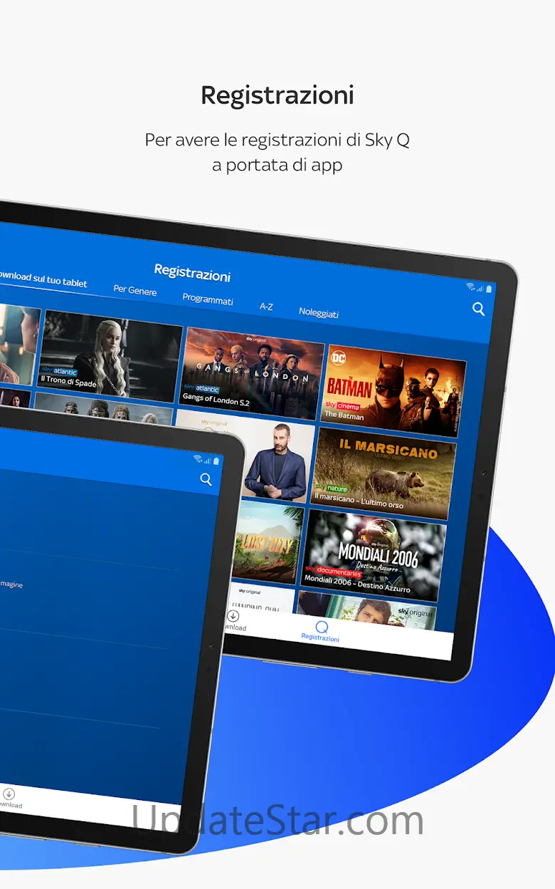Screen dimensions: 555x889
Task: Click text 'Per avere le registrazioni di Sky Q'
Action: pos(277,139)
